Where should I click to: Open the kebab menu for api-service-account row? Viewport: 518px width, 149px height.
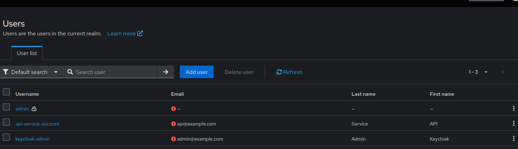point(514,124)
